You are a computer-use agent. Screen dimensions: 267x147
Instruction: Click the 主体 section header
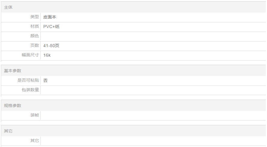pyautogui.click(x=8, y=7)
